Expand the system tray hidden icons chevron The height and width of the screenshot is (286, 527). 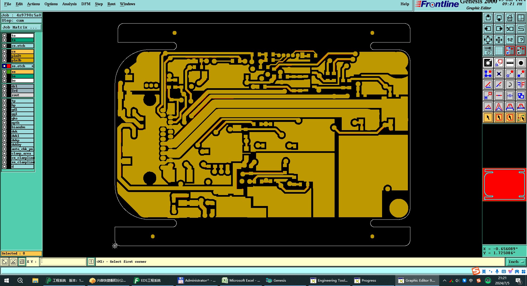(445, 281)
